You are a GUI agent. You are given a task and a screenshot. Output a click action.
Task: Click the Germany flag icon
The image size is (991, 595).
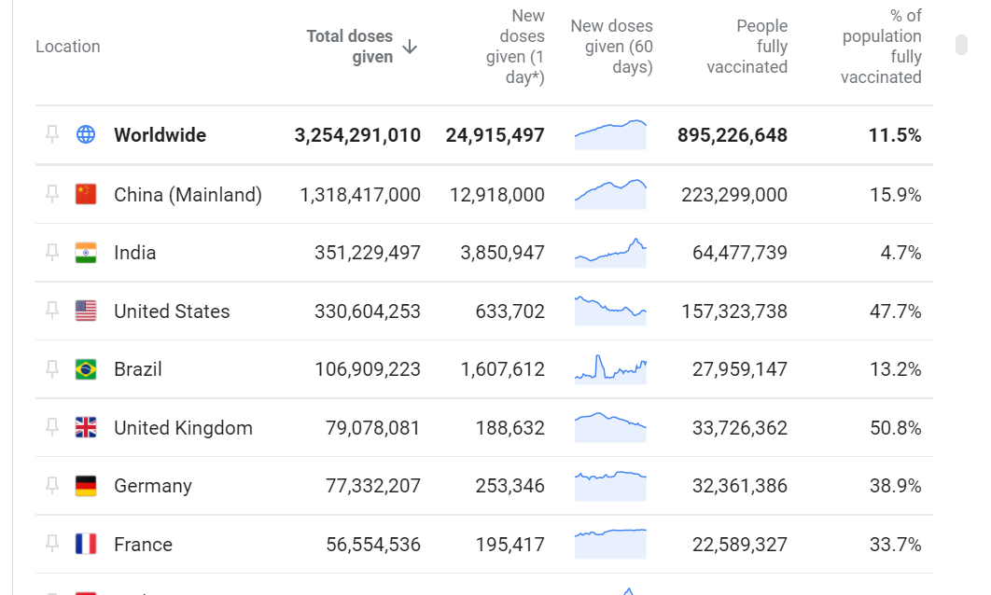[x=86, y=486]
